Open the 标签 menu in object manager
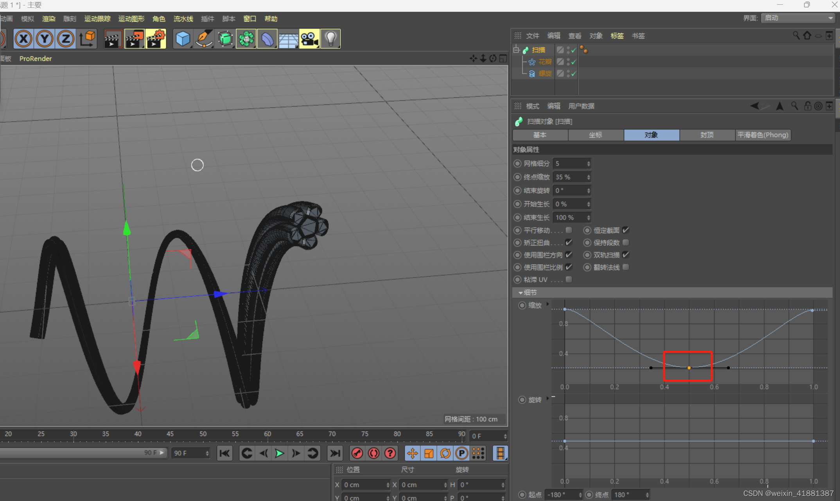Image resolution: width=840 pixels, height=501 pixels. coord(617,36)
